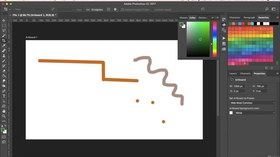This screenshot has width=280, height=157.
Task: Select the Path Selection tool
Action: (x=4, y=101)
